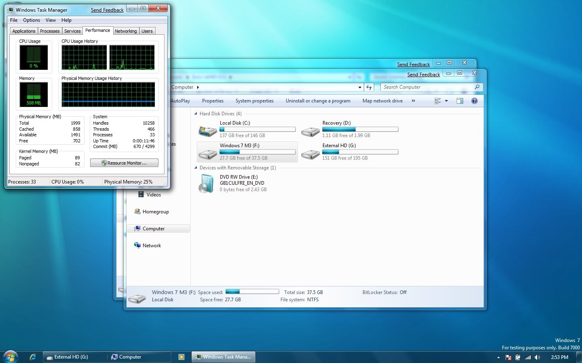Switch to the Networking tab
Image resolution: width=582 pixels, height=363 pixels.
(x=126, y=31)
